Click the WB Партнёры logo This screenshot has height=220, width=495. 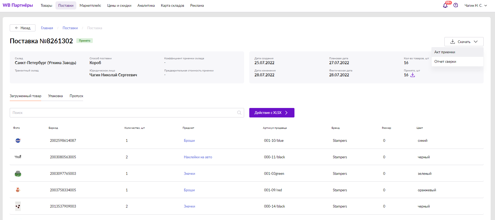click(x=18, y=5)
